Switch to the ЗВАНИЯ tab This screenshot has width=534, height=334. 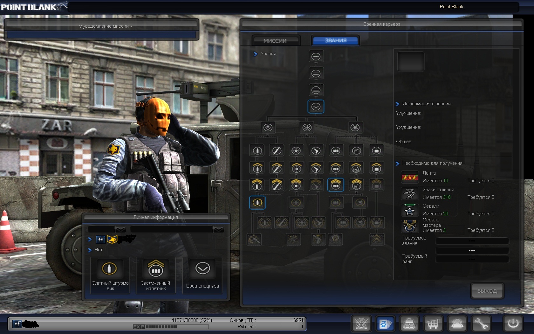coord(335,41)
